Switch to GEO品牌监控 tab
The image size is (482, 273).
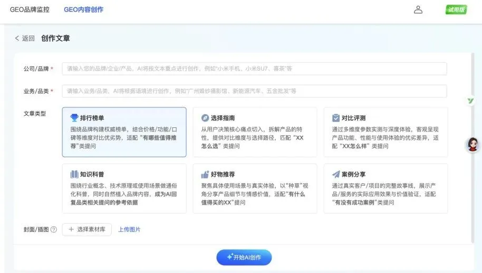[x=30, y=9]
